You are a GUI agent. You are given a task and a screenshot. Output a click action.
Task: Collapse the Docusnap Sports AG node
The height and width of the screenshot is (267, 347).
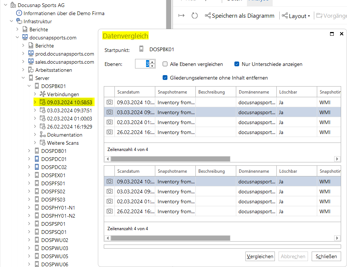6,5
